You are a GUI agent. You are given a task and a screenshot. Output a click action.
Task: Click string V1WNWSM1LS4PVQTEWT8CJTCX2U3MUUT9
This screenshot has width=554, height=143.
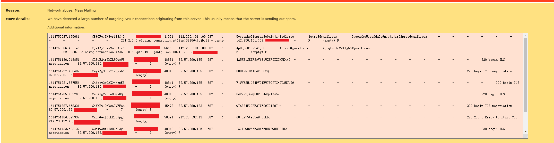(265, 83)
